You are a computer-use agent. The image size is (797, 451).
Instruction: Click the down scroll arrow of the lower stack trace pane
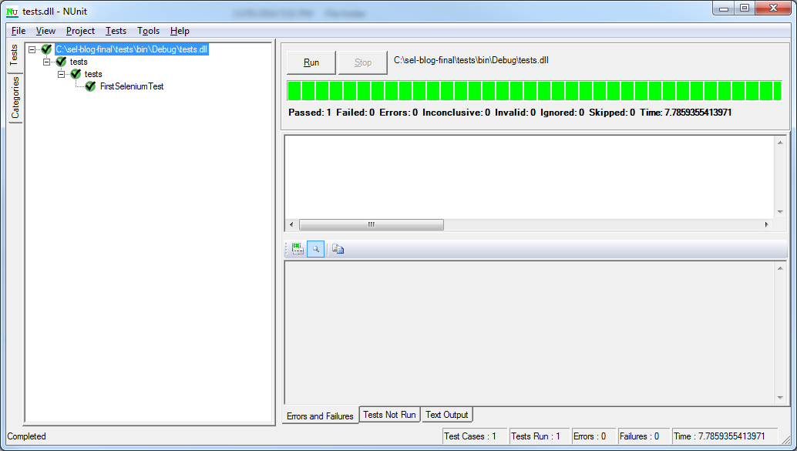coord(780,398)
